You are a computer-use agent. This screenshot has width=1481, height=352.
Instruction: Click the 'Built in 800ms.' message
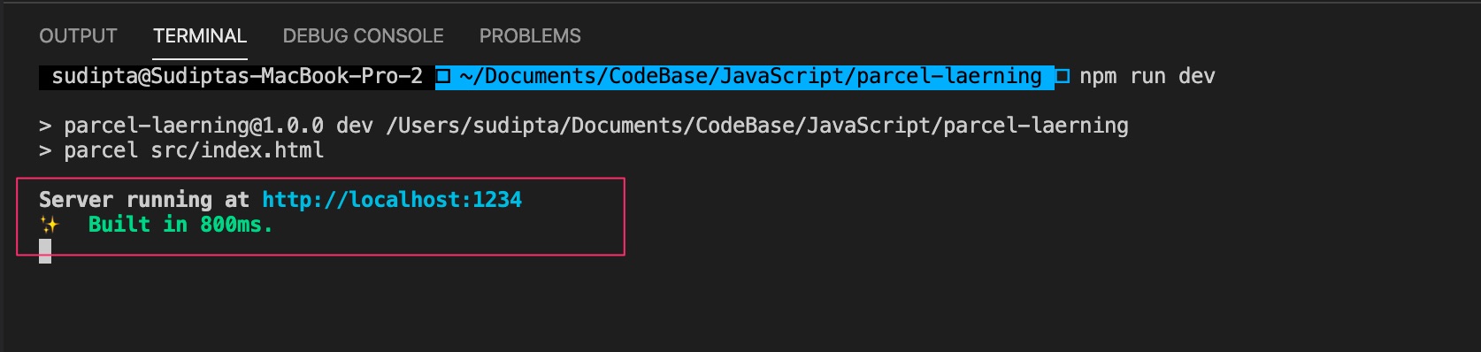[180, 225]
